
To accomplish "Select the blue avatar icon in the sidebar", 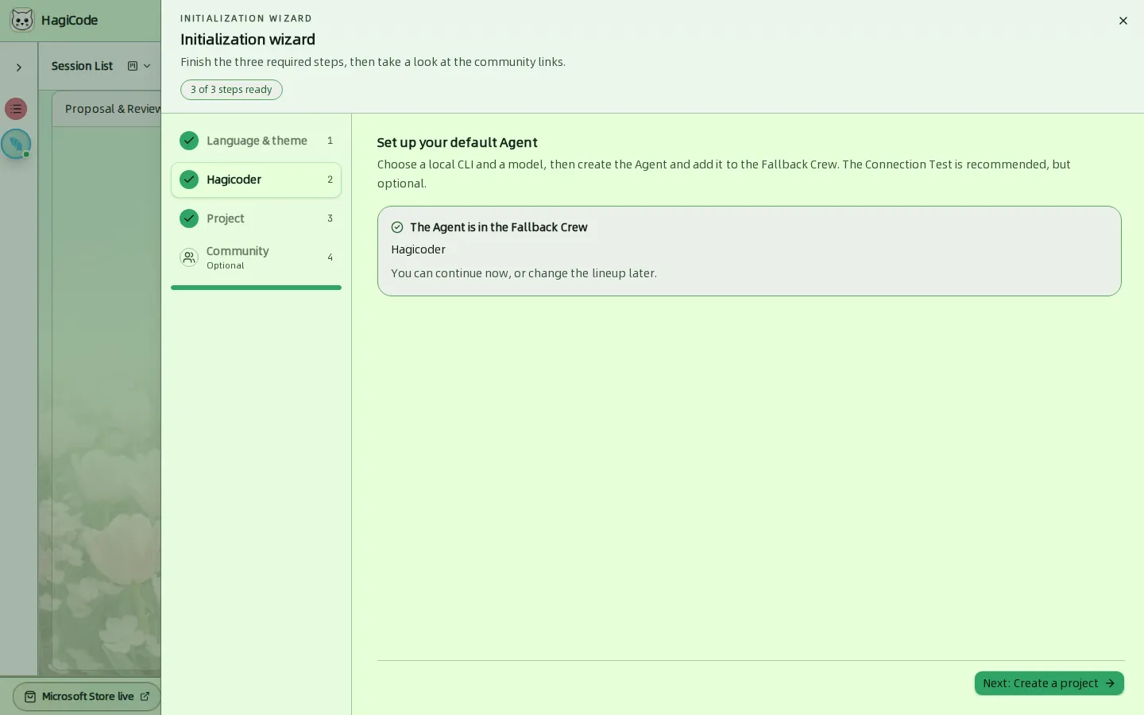I will [x=16, y=144].
